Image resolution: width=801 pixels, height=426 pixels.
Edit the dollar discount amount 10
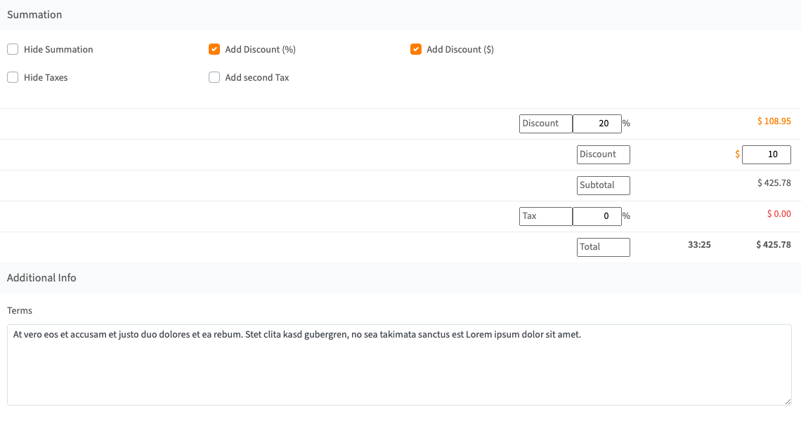(767, 154)
